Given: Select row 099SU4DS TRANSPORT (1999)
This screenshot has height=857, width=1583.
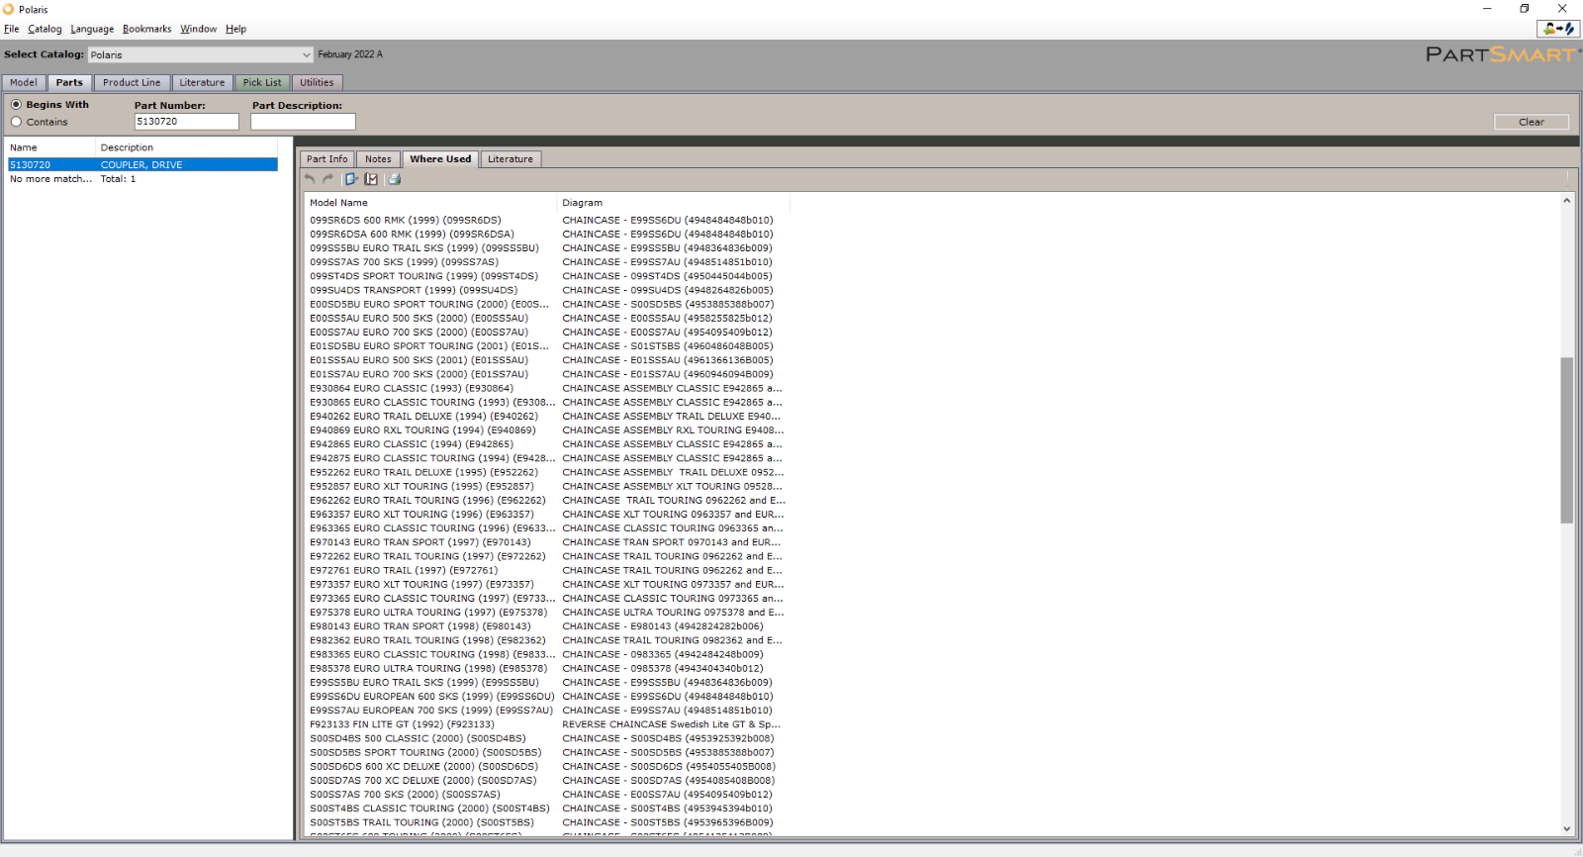Looking at the screenshot, I should [x=414, y=290].
